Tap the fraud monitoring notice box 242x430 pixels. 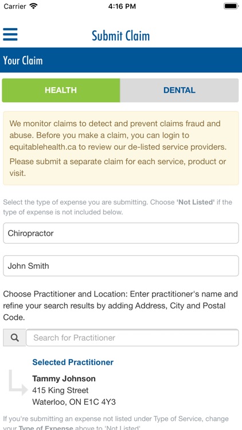(121, 148)
